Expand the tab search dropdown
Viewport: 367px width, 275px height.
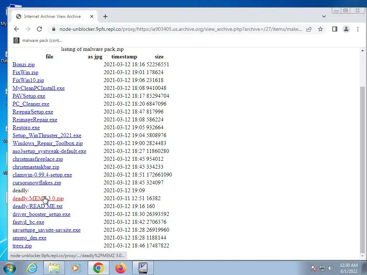click(x=324, y=16)
